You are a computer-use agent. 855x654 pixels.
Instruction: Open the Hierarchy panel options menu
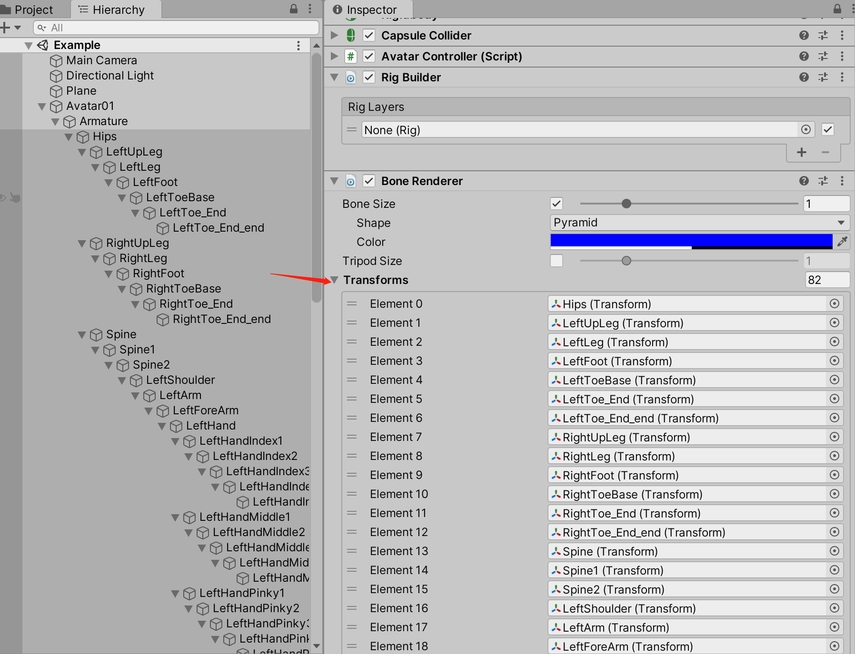coord(310,9)
